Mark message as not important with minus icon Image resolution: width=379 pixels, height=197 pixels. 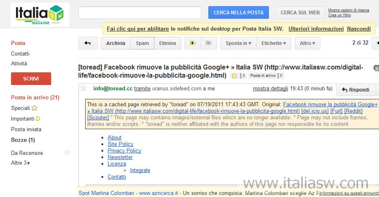209,43
